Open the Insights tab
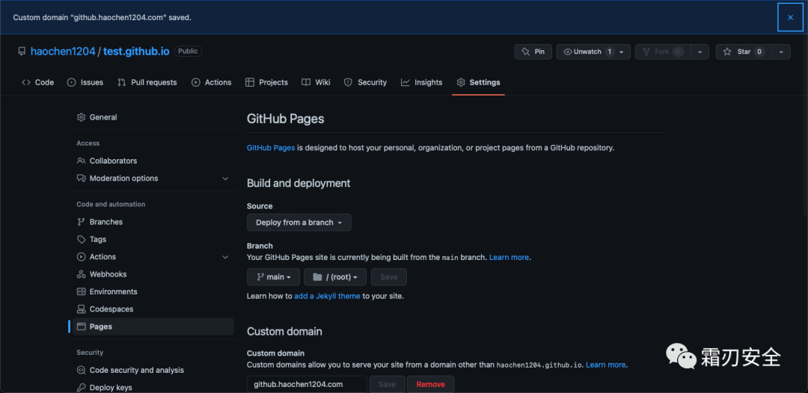808x393 pixels. point(421,82)
